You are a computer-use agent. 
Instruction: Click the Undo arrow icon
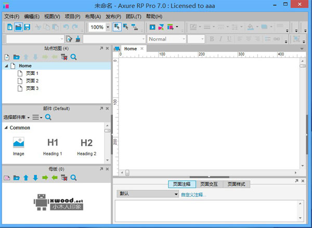[66, 27]
